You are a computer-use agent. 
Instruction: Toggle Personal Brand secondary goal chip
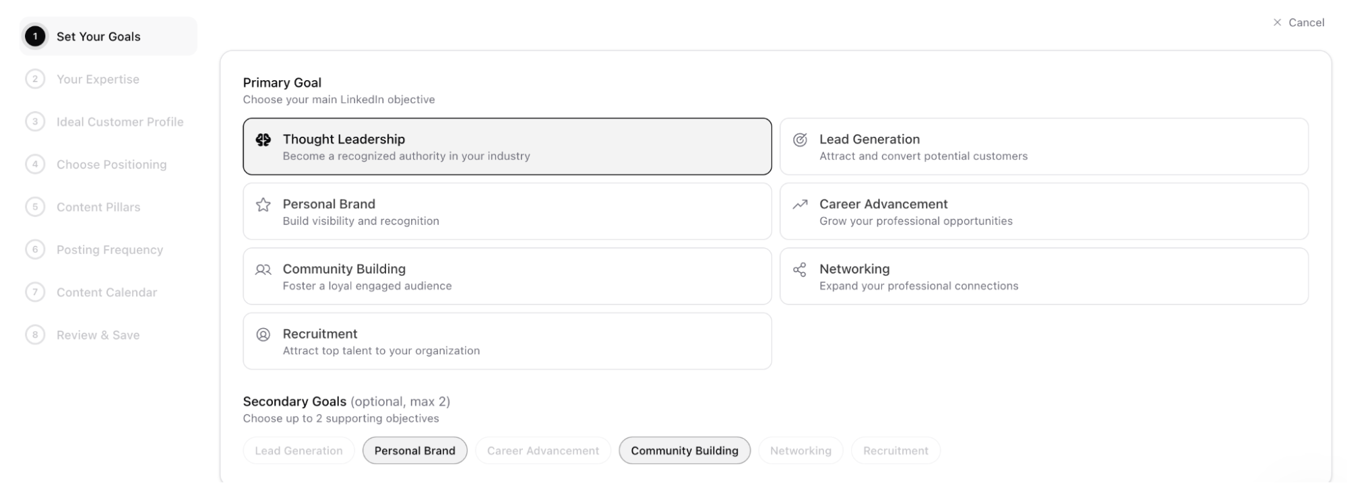pos(414,451)
